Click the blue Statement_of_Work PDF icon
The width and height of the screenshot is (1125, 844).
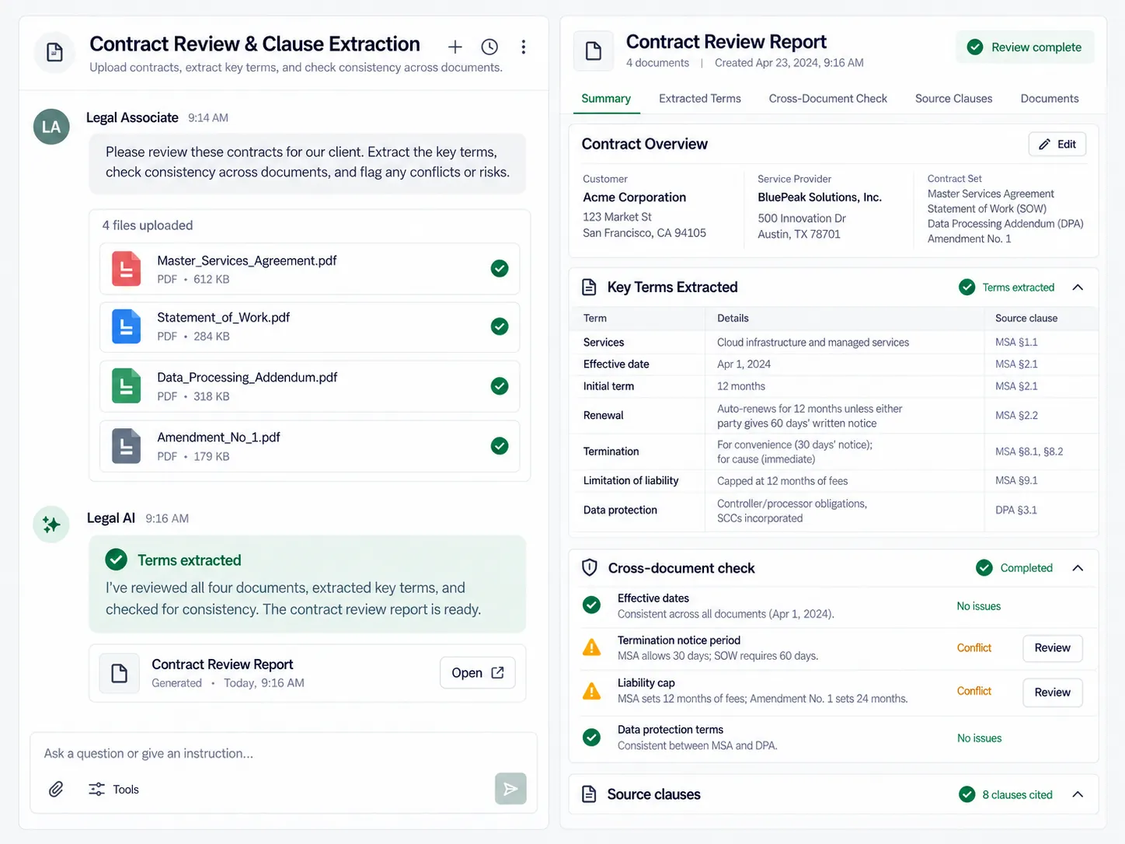[127, 326]
